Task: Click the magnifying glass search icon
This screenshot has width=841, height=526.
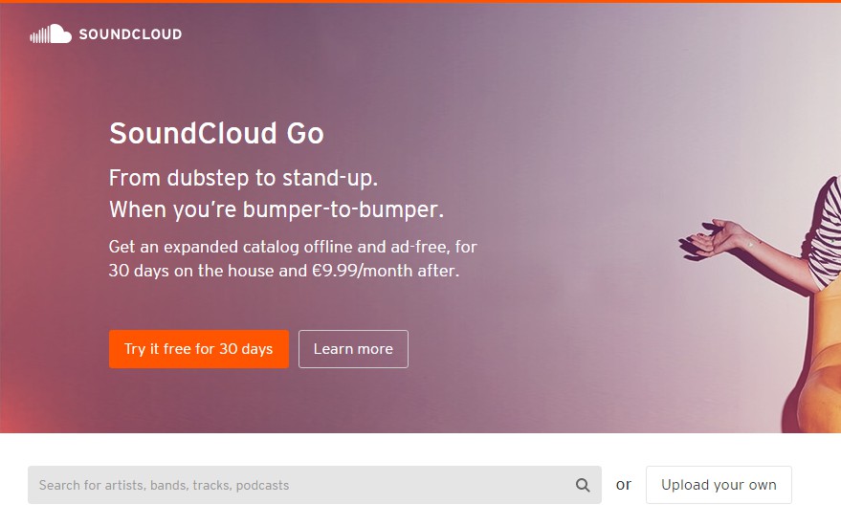Action: pos(583,485)
